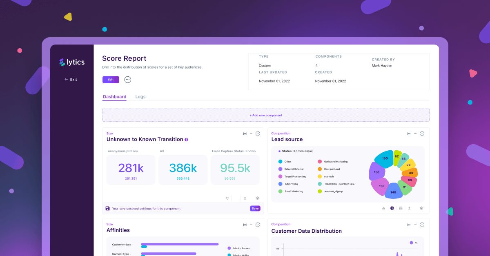Switch Lead source to table view

(401, 208)
